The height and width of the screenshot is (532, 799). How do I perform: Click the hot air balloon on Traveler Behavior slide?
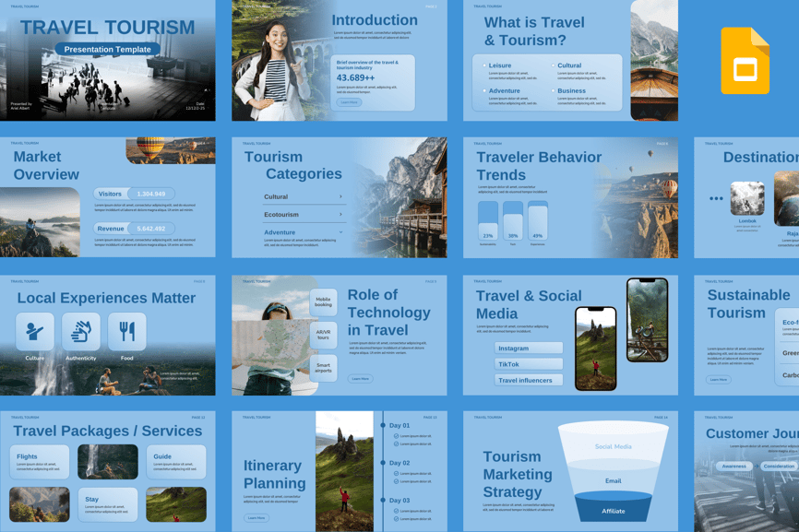pos(669,187)
